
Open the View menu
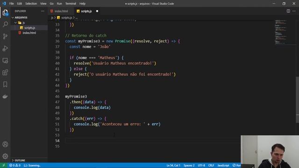tap(43, 3)
